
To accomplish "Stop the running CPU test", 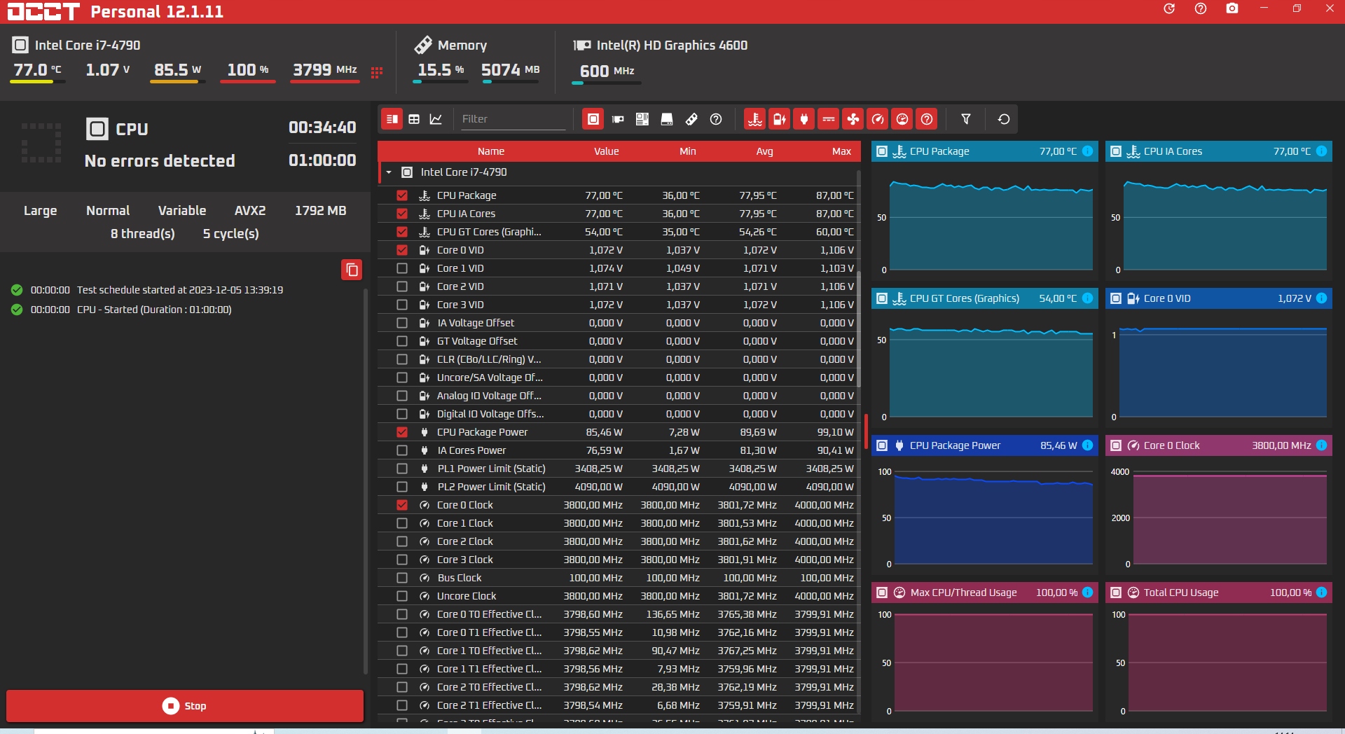I will tap(185, 706).
